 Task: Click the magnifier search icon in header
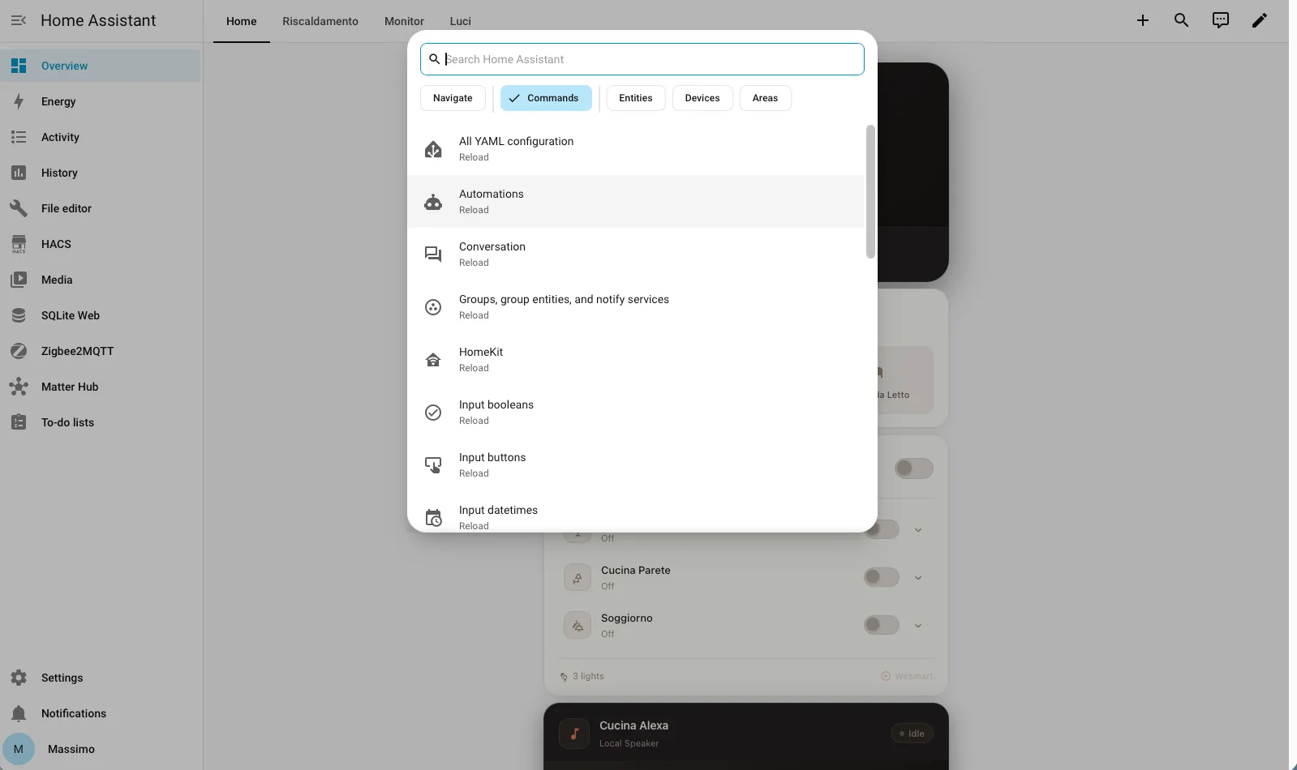(x=1181, y=20)
